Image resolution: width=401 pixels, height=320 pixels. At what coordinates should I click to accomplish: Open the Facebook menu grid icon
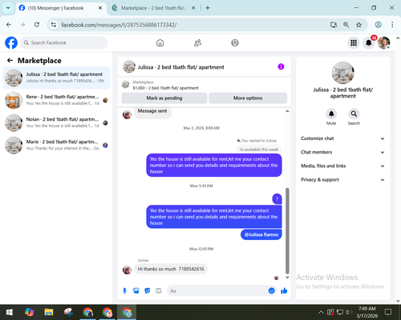click(354, 42)
